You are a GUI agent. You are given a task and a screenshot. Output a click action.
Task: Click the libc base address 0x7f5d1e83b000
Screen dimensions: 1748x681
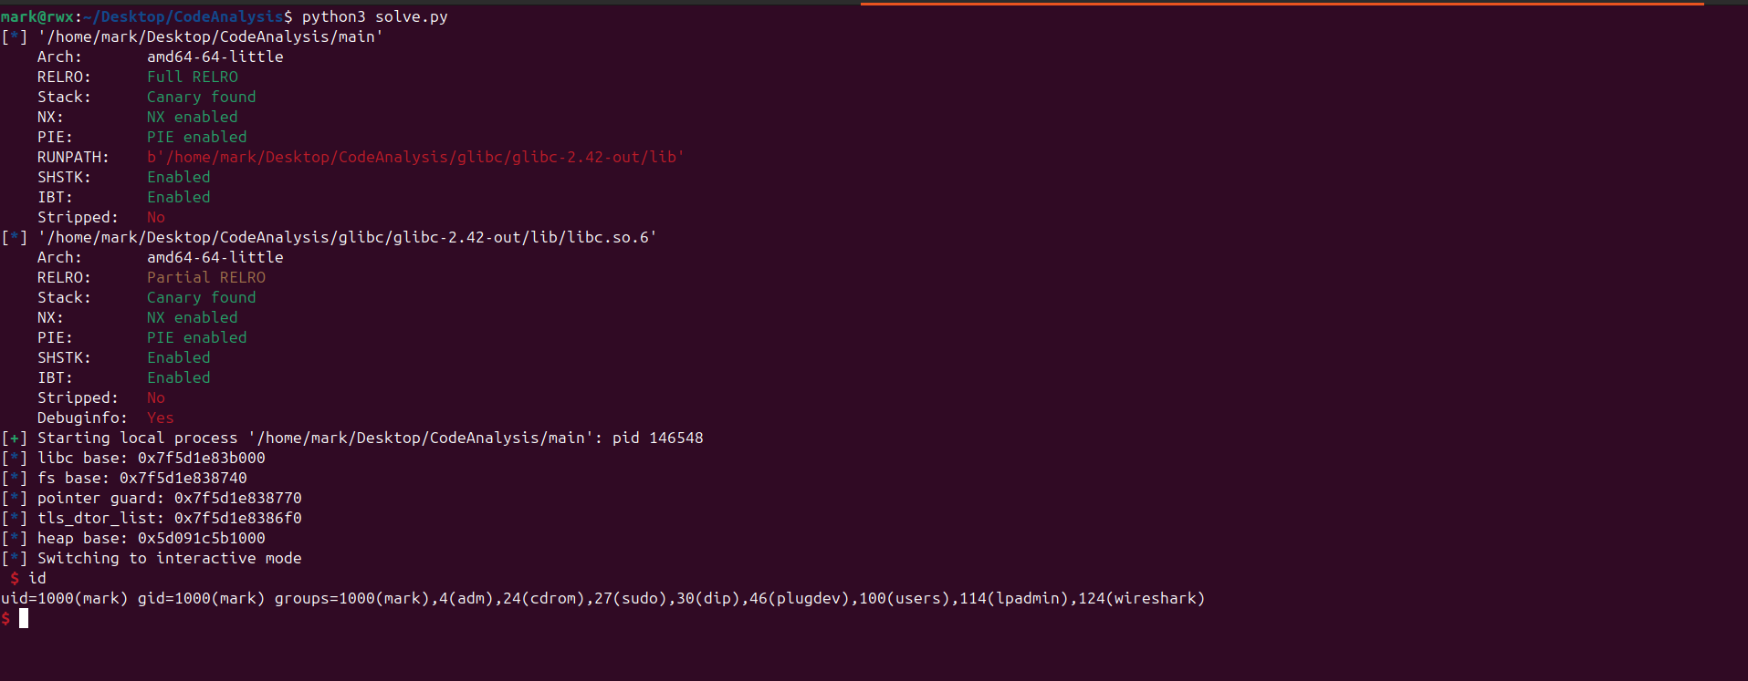pos(201,458)
